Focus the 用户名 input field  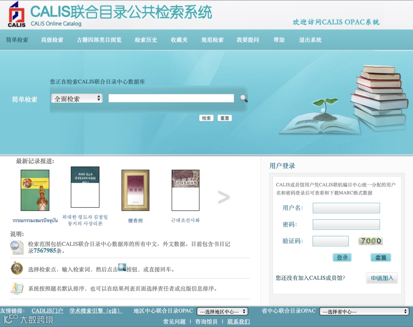(346, 208)
